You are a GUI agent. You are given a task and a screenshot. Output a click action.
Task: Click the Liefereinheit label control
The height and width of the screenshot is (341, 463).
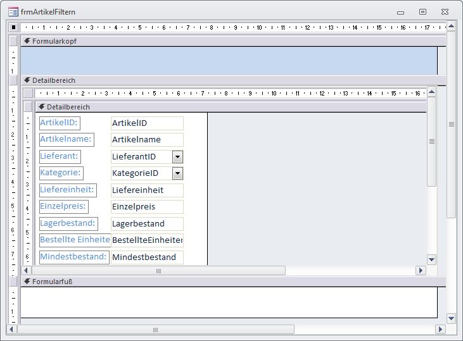(x=68, y=190)
